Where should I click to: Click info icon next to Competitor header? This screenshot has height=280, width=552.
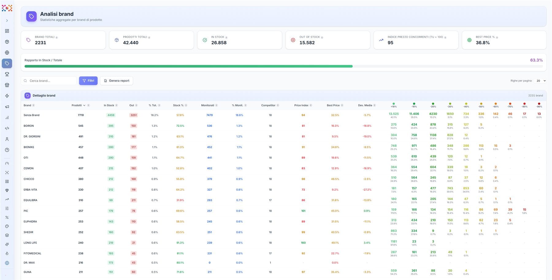click(x=278, y=105)
